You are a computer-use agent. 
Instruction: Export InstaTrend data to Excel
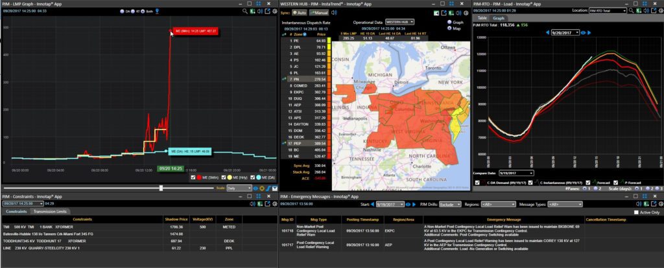pyautogui.click(x=451, y=13)
